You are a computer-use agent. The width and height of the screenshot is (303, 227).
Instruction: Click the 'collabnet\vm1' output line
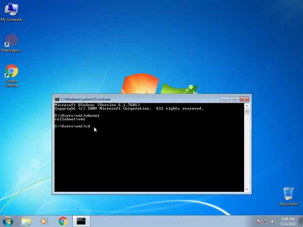click(x=70, y=119)
